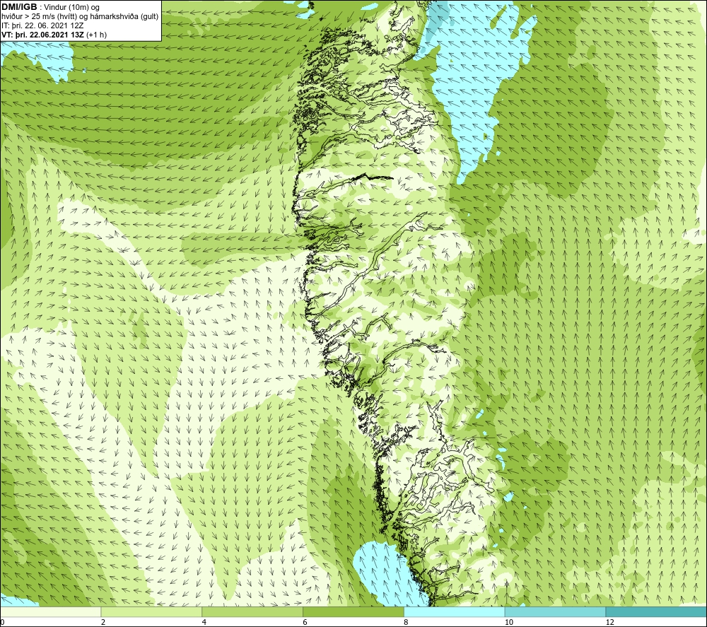Click the '10' scale label

[509, 622]
